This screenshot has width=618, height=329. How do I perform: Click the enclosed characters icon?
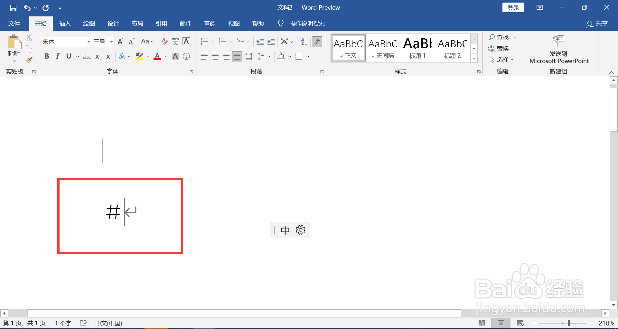pos(186,57)
